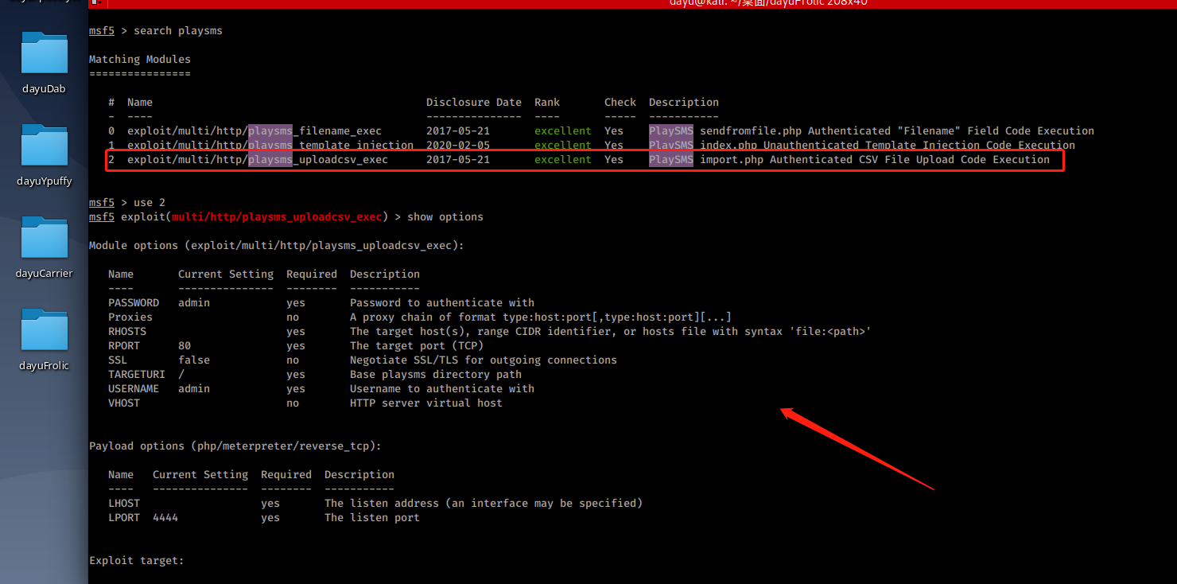Open the dayuDab desktop folder
Image resolution: width=1177 pixels, height=584 pixels.
(x=44, y=53)
